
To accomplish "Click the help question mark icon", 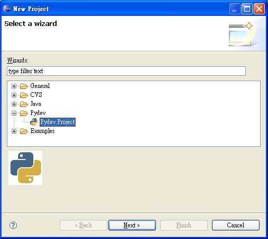I will pyautogui.click(x=13, y=225).
